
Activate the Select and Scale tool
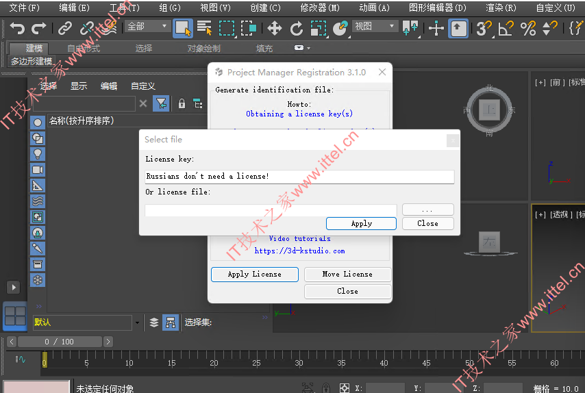319,28
